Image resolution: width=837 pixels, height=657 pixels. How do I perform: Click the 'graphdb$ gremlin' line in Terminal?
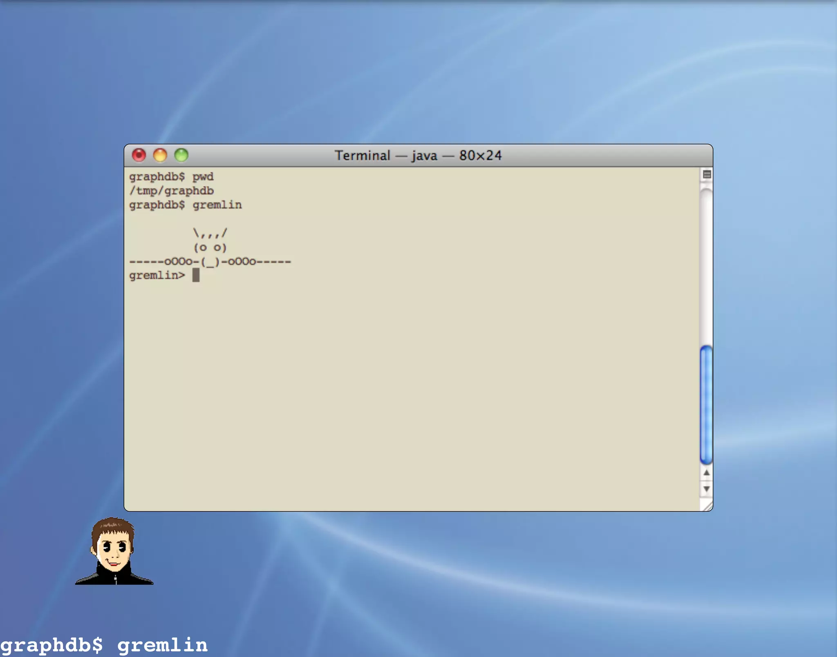click(186, 205)
